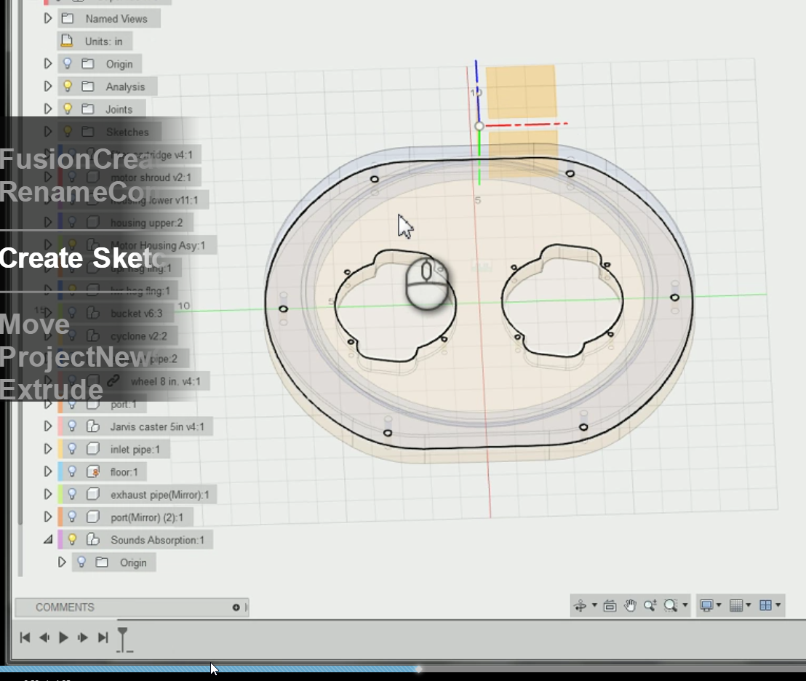Click the sketch origin point on canvas
This screenshot has height=681, width=806.
pyautogui.click(x=479, y=126)
